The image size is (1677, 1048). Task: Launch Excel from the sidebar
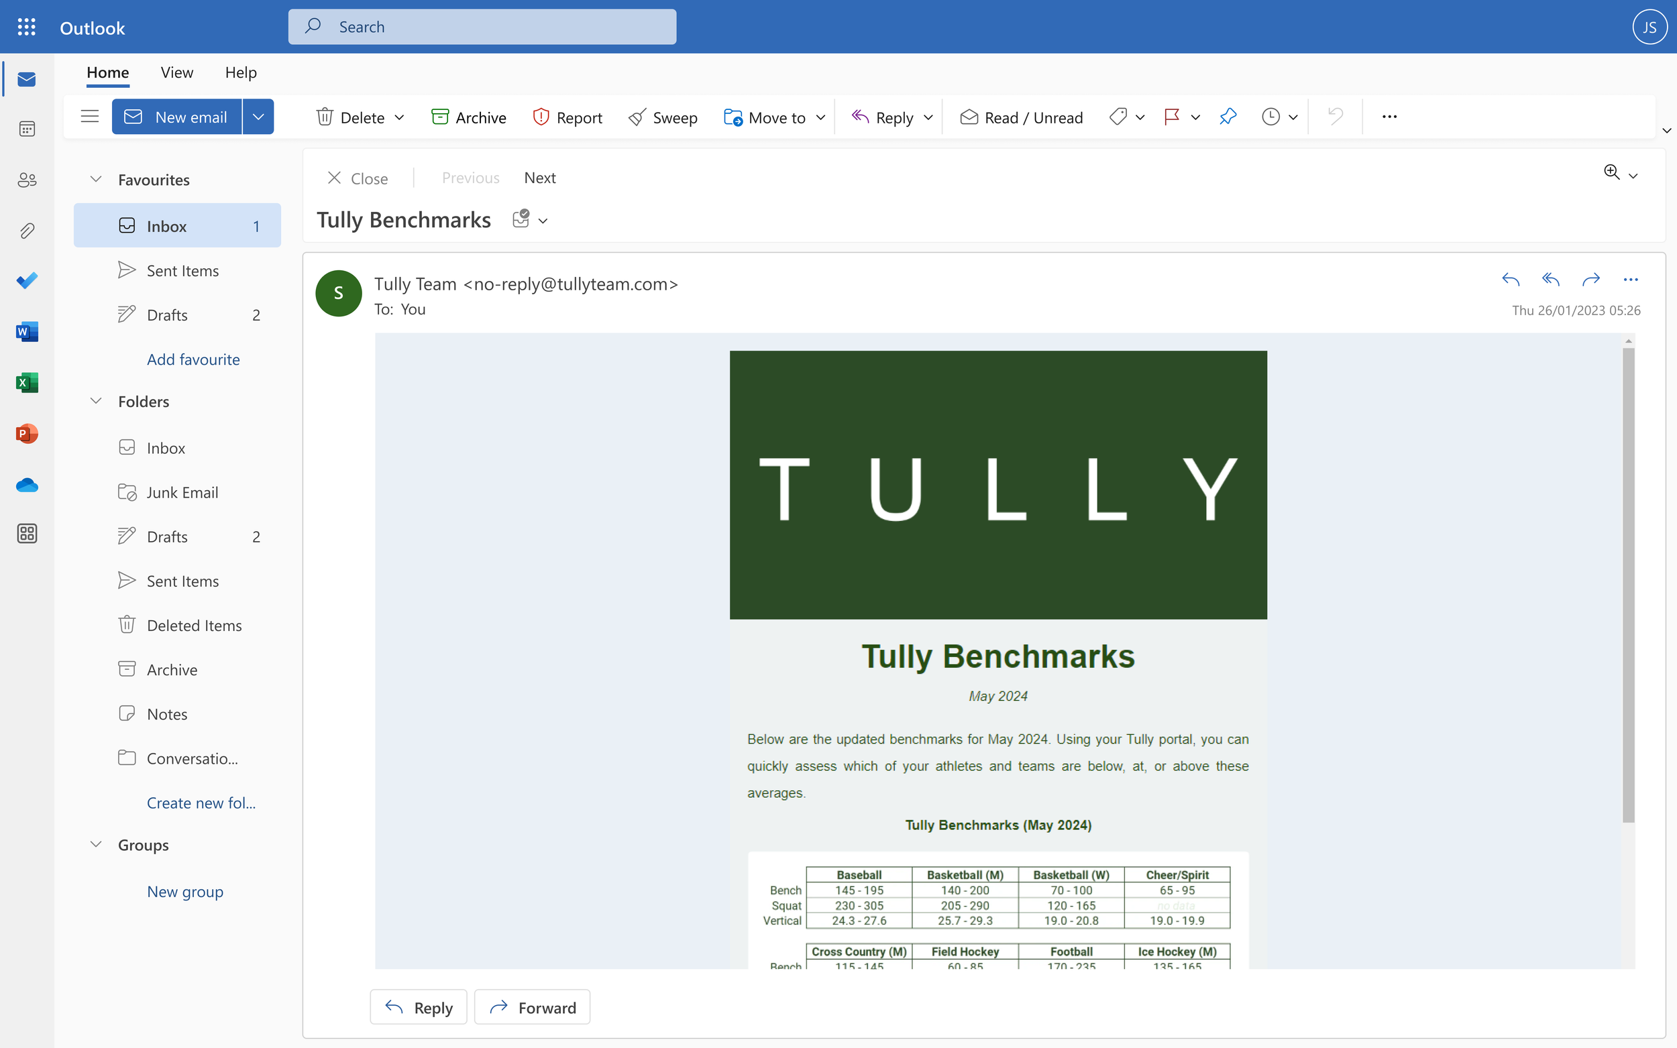pyautogui.click(x=26, y=382)
